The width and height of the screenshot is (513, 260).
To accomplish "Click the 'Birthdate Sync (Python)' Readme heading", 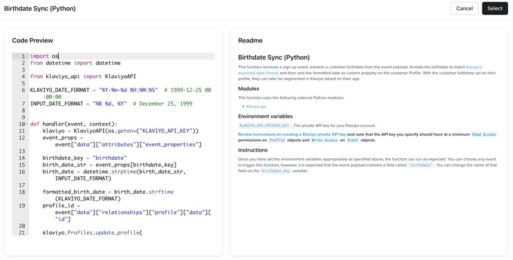I will (x=274, y=57).
